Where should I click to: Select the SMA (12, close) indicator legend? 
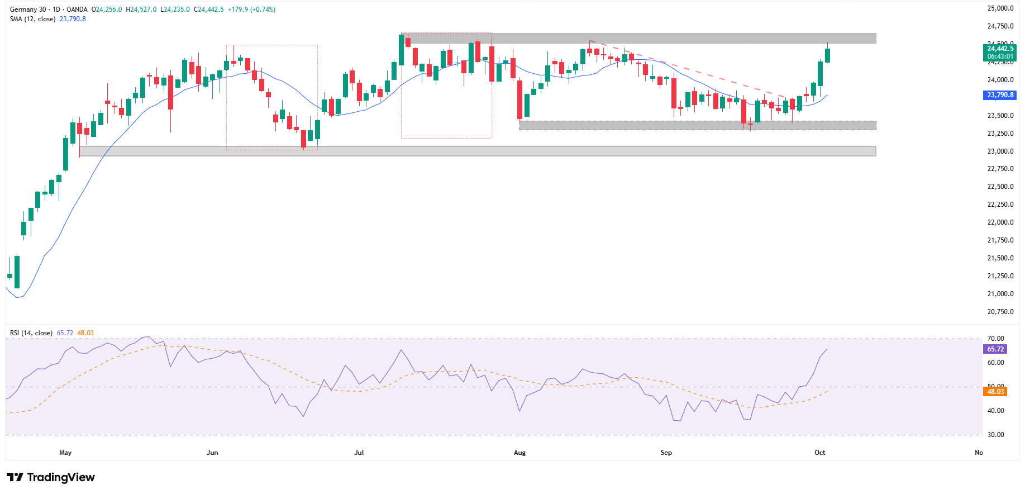[x=32, y=19]
